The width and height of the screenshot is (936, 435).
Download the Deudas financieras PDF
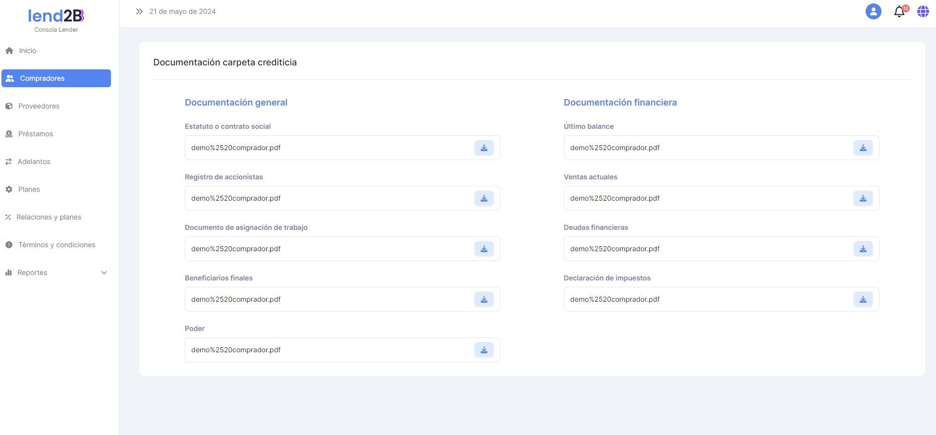click(x=863, y=249)
